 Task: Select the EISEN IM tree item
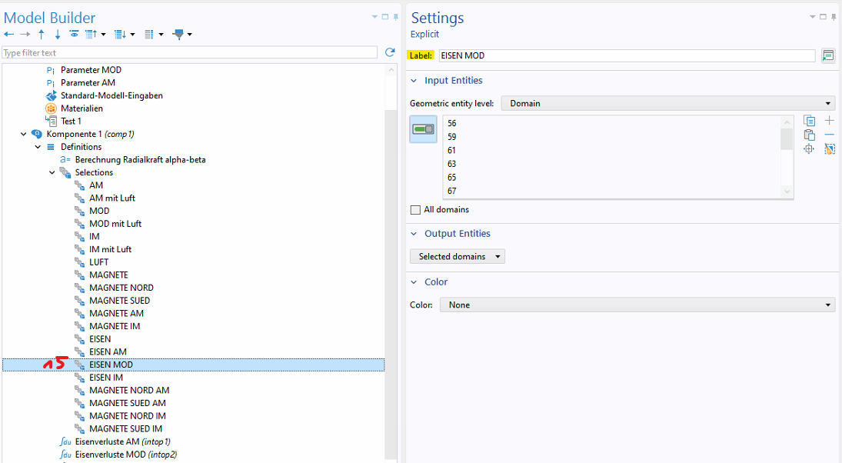click(x=106, y=378)
